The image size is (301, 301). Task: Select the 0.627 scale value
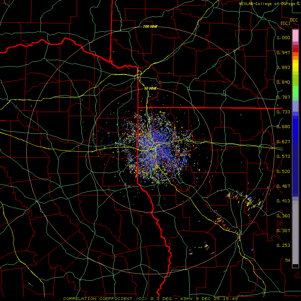click(283, 142)
